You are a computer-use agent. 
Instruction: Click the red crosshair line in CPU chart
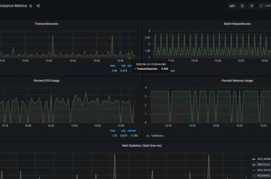coord(130,105)
